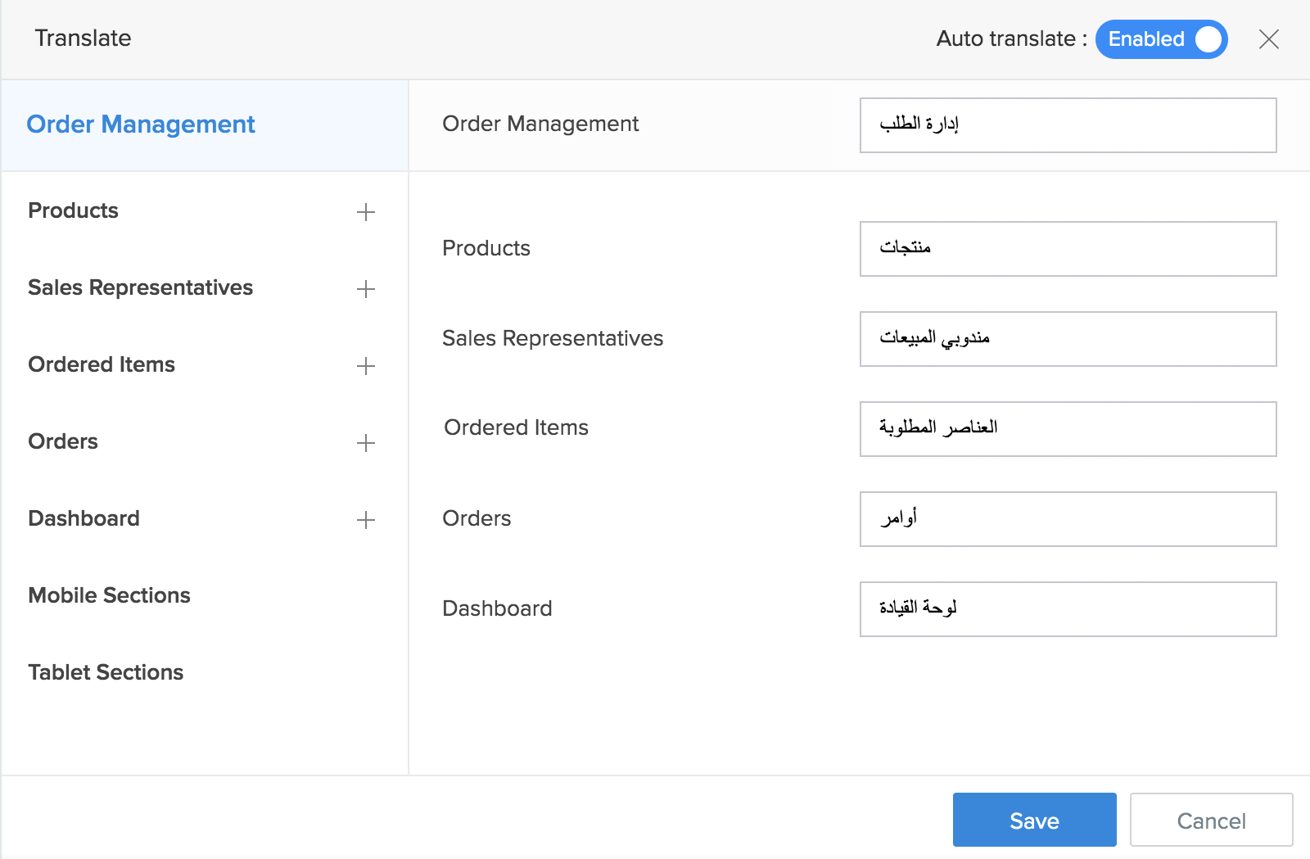Screen dimensions: 1310x859
Task: Expand Sales Representatives with plus icon
Action: 366,289
